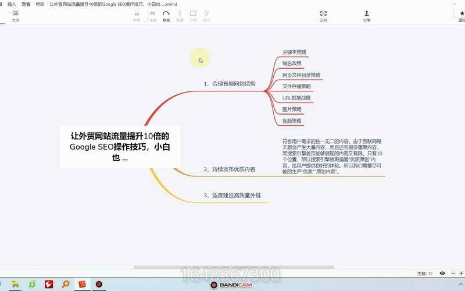The height and width of the screenshot is (291, 465).
Task: Click the 主题 topic toolbar icon
Action: [x=137, y=16]
